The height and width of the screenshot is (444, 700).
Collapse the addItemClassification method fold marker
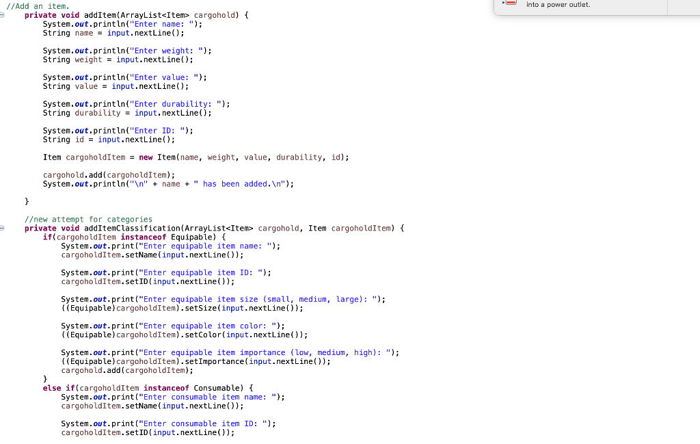(2, 228)
